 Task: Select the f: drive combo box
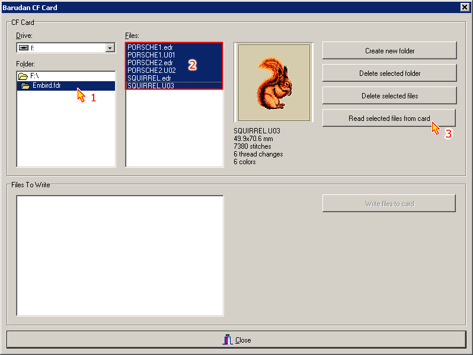tap(66, 48)
